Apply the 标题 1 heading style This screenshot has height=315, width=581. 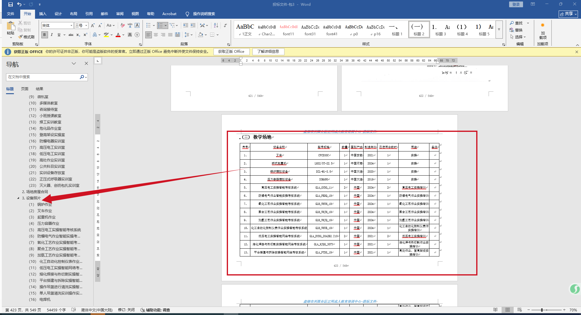pyautogui.click(x=397, y=30)
